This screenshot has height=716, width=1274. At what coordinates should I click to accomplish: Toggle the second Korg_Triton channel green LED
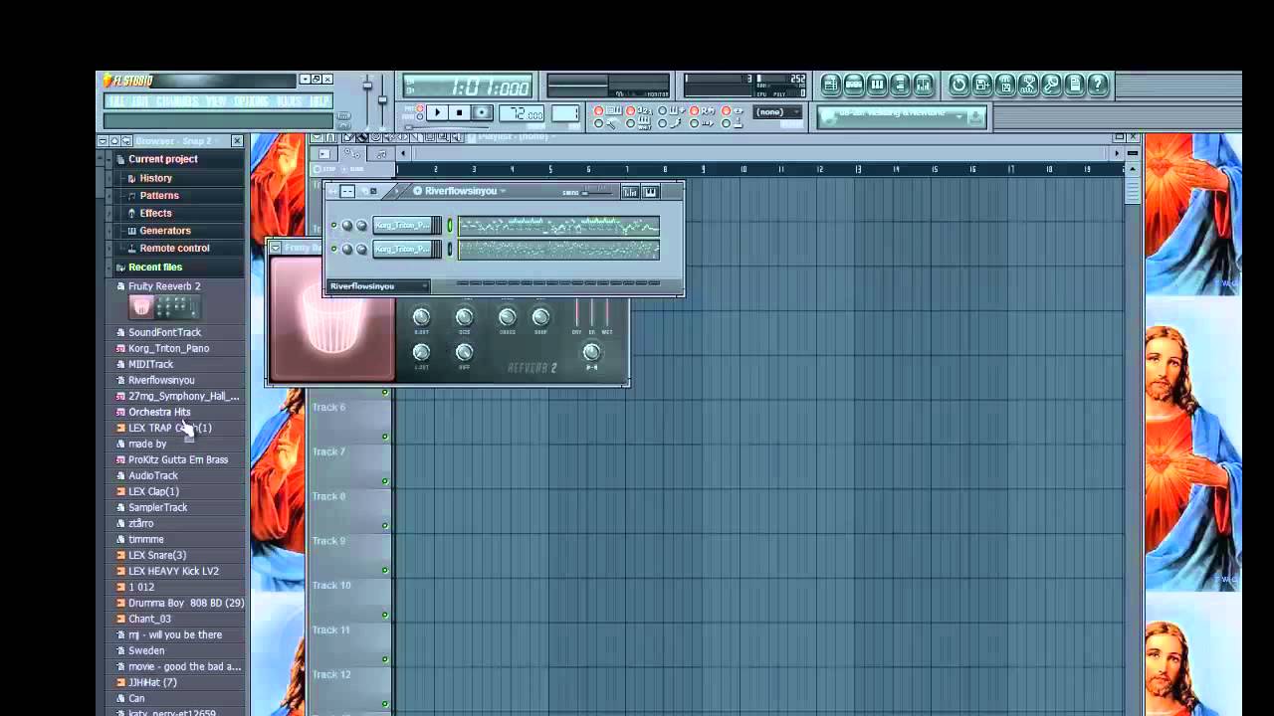[333, 249]
